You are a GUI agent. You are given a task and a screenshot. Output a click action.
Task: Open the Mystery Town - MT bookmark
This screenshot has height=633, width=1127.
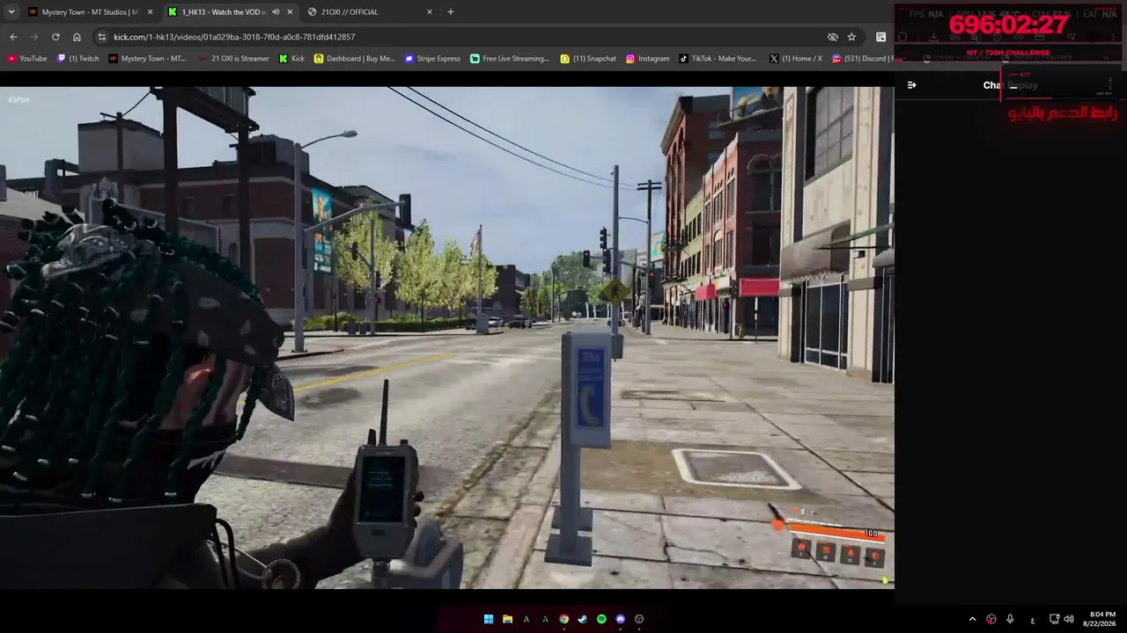coord(148,59)
